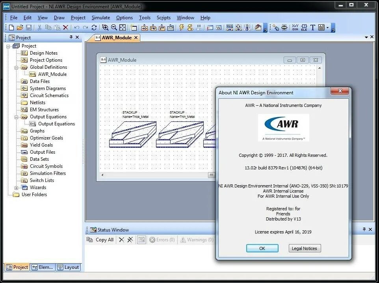Click the horizontal scrollbar thumb in AWR_Module window
The image size is (379, 283).
click(x=212, y=175)
